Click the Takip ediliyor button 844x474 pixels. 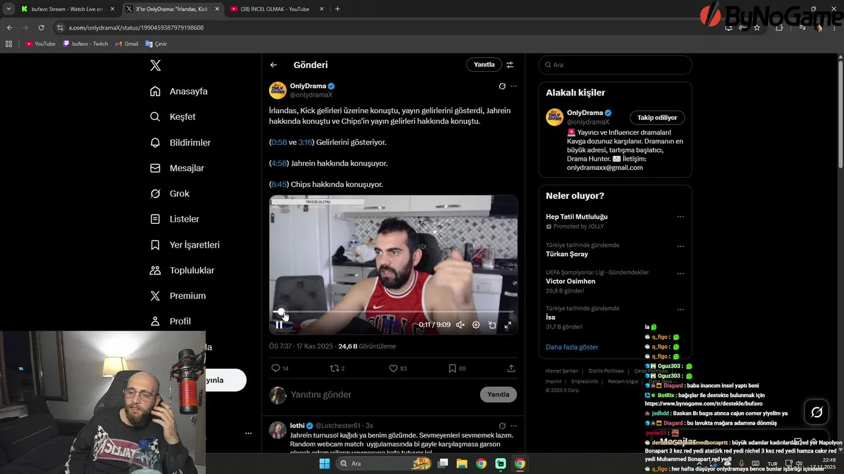click(x=657, y=117)
